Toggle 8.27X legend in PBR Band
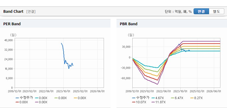Screen dimensions: 227x108 pyautogui.click(x=197, y=98)
